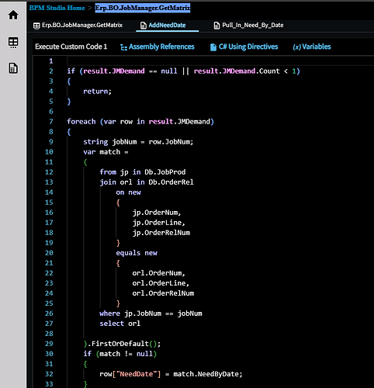Click 'jp.OrderLine,' on line 17
Viewport: 374px width, 388px height.
click(159, 223)
